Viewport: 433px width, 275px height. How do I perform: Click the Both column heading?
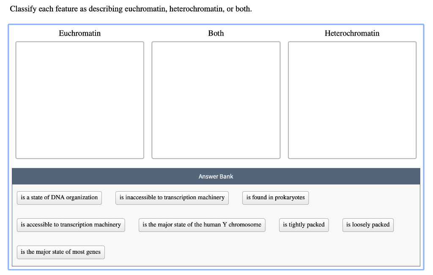tap(216, 33)
